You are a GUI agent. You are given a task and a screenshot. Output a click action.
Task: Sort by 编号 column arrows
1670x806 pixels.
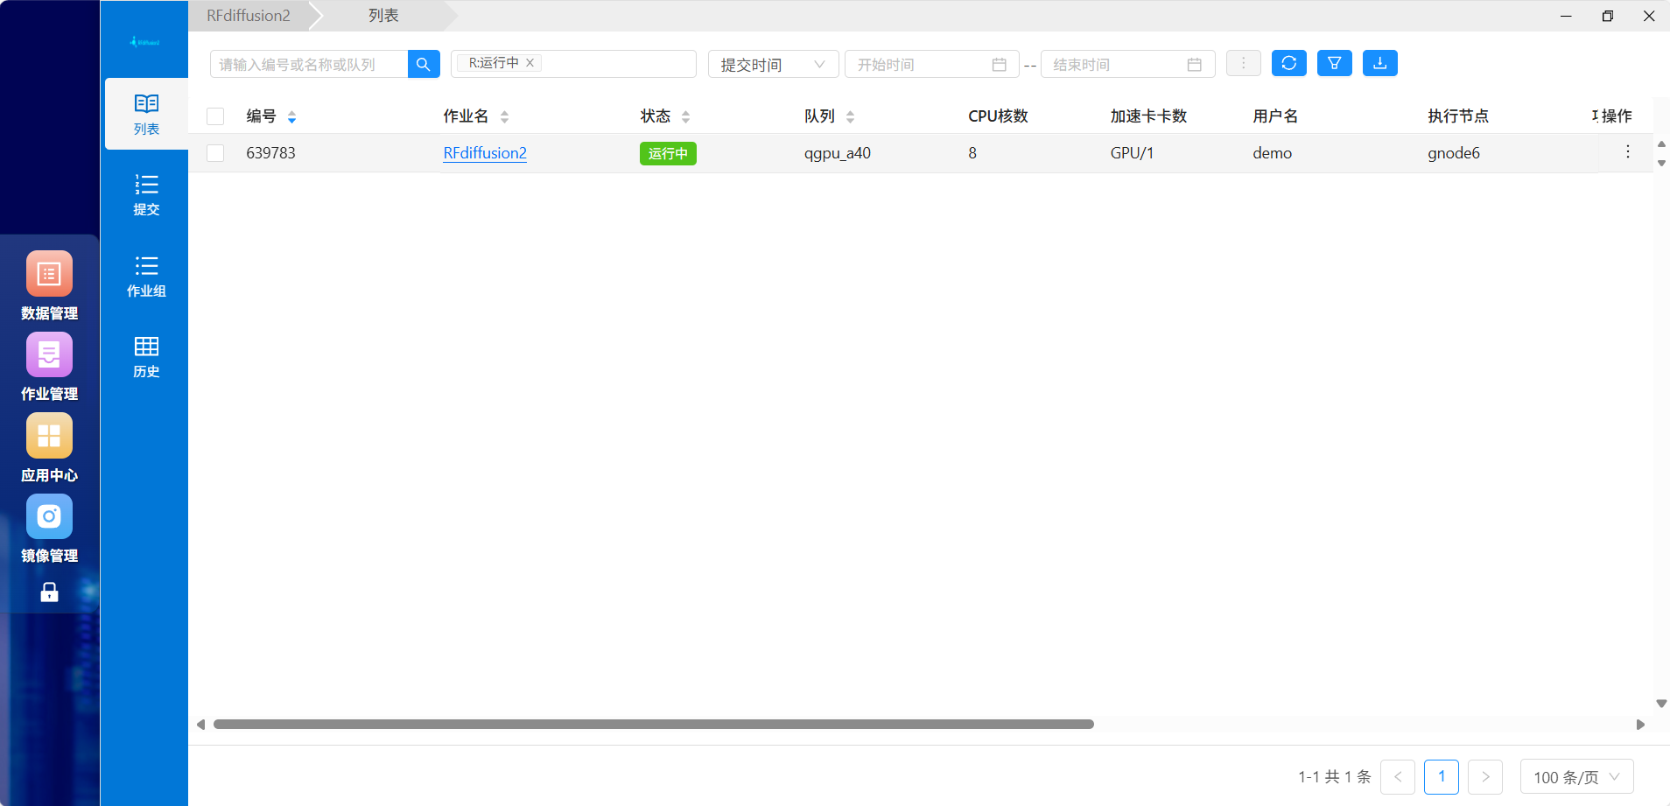(291, 116)
